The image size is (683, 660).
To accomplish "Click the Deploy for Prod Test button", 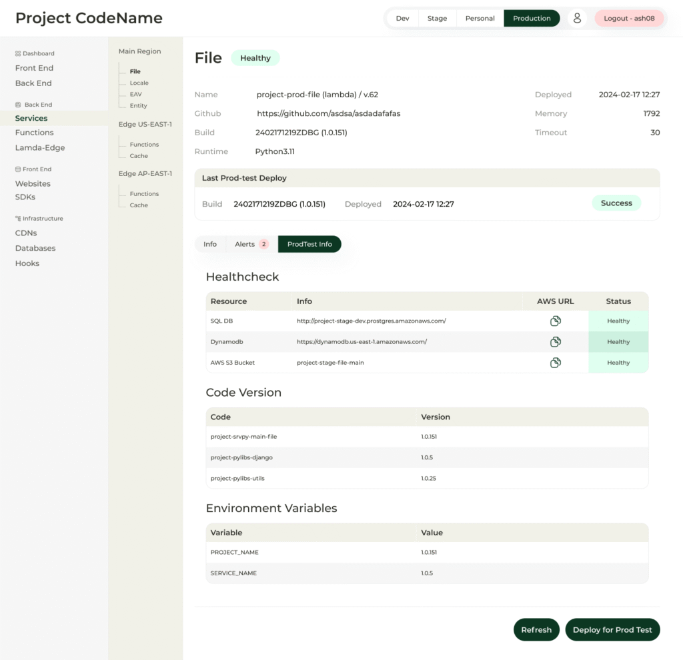I will pyautogui.click(x=612, y=629).
